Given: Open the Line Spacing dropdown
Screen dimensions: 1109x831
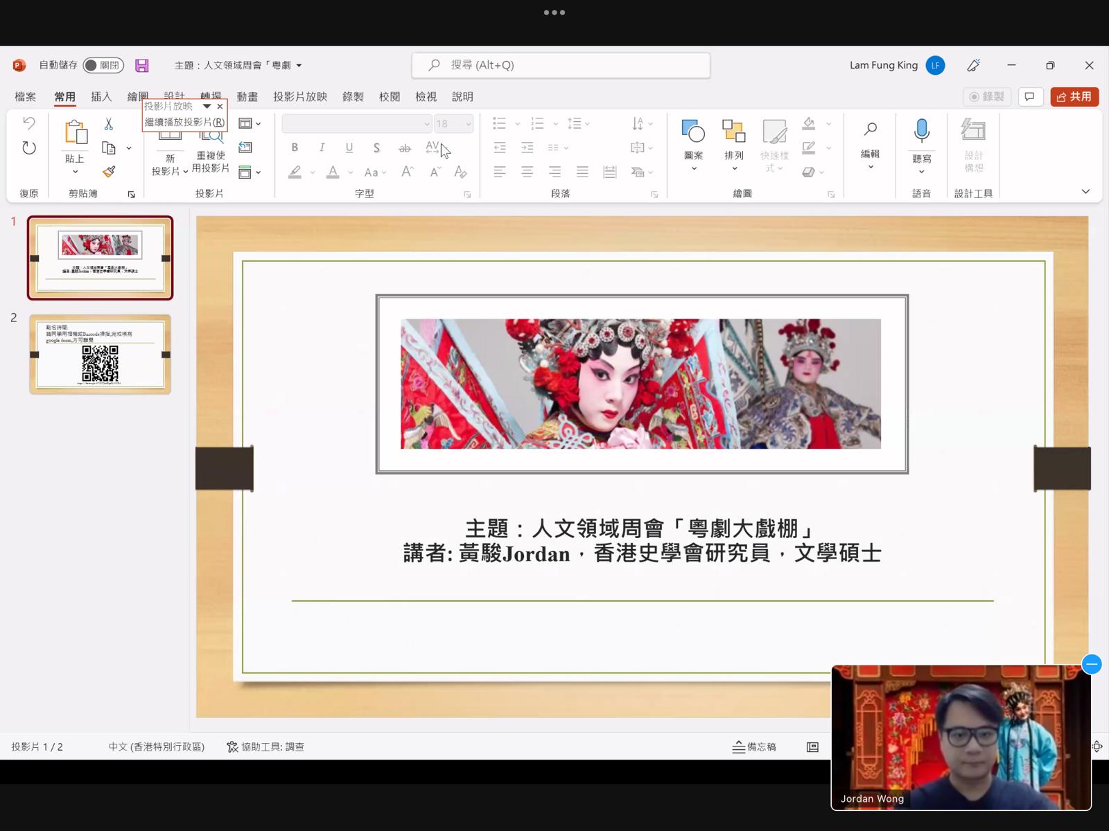Looking at the screenshot, I should coord(578,124).
